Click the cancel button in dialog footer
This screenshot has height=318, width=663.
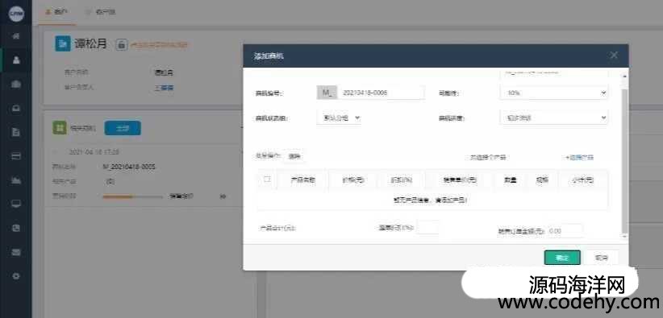pos(601,258)
